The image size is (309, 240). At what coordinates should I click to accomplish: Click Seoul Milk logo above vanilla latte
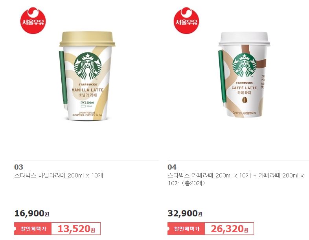(33, 20)
